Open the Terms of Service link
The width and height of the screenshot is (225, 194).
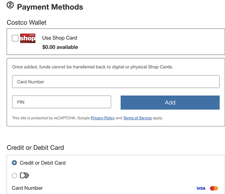click(x=138, y=118)
